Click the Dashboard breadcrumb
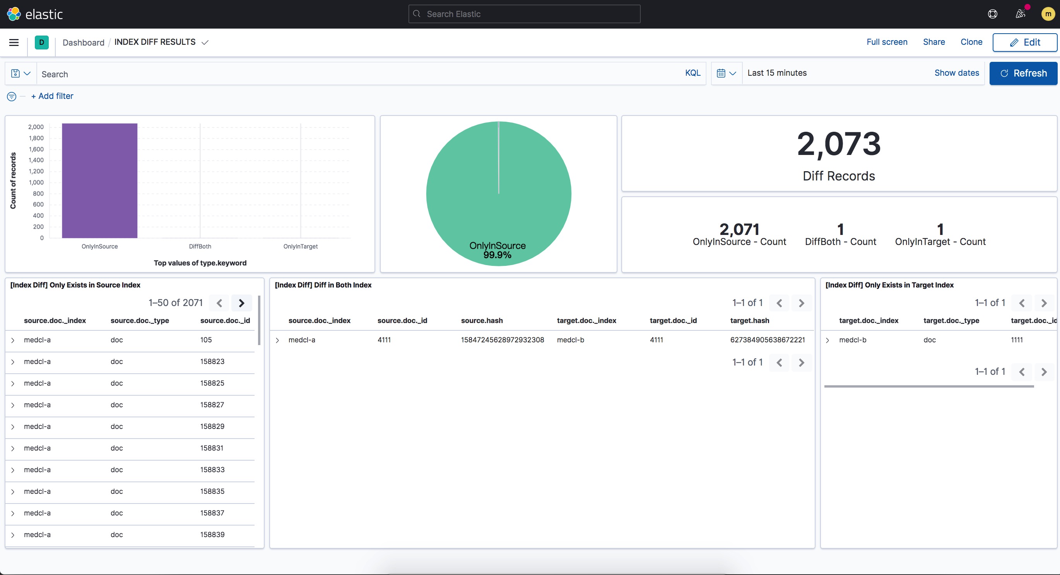1060x575 pixels. pos(84,43)
